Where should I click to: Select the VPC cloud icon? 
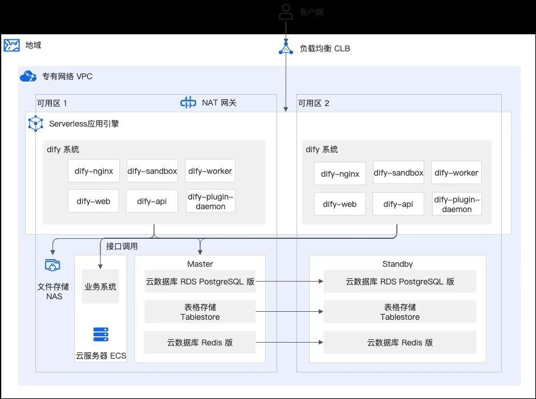pos(28,76)
